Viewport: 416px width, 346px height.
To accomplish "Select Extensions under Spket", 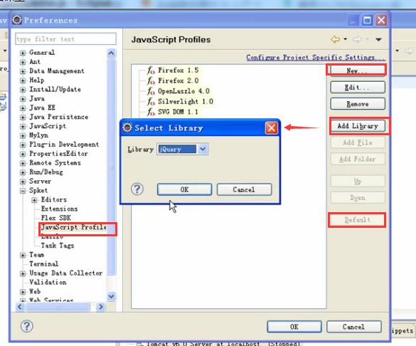I will (x=59, y=209).
